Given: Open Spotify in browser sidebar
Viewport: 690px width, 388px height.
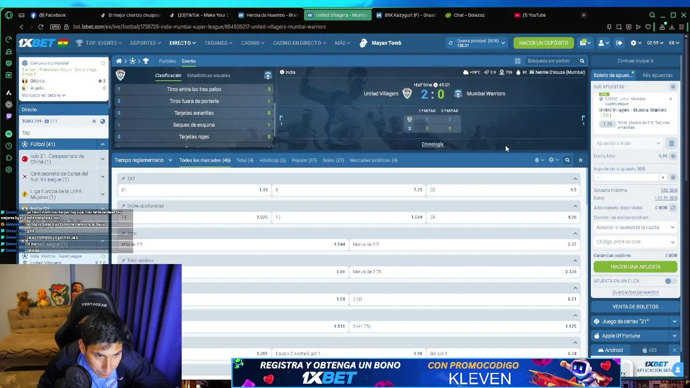Looking at the screenshot, I should [9, 134].
